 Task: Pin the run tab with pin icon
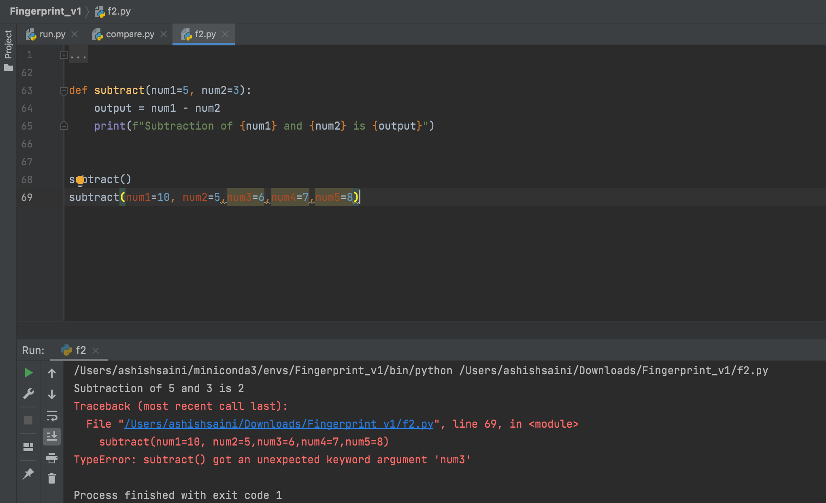coord(28,473)
